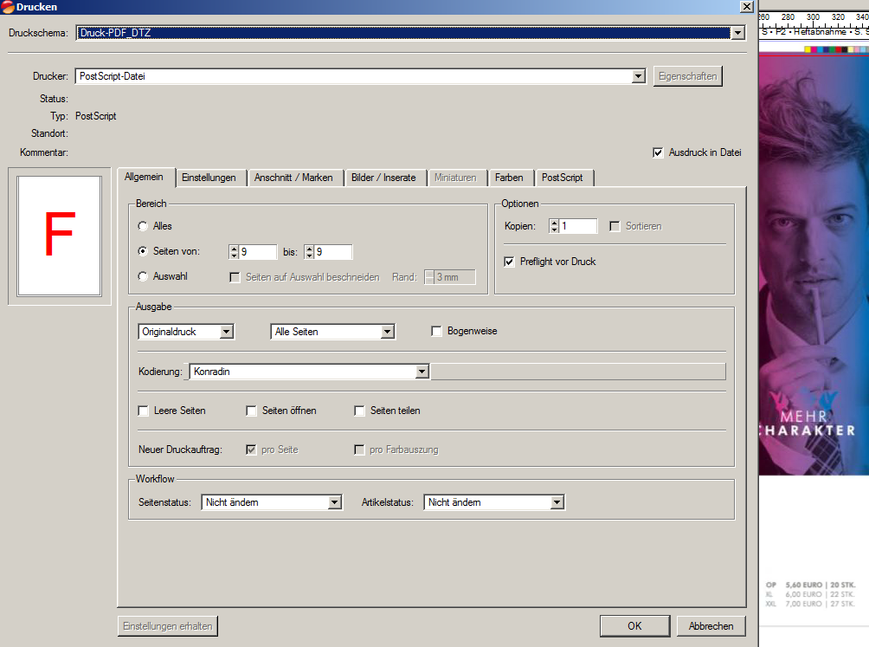
Task: Open the Anschnitt / Marken tab
Action: click(x=293, y=178)
